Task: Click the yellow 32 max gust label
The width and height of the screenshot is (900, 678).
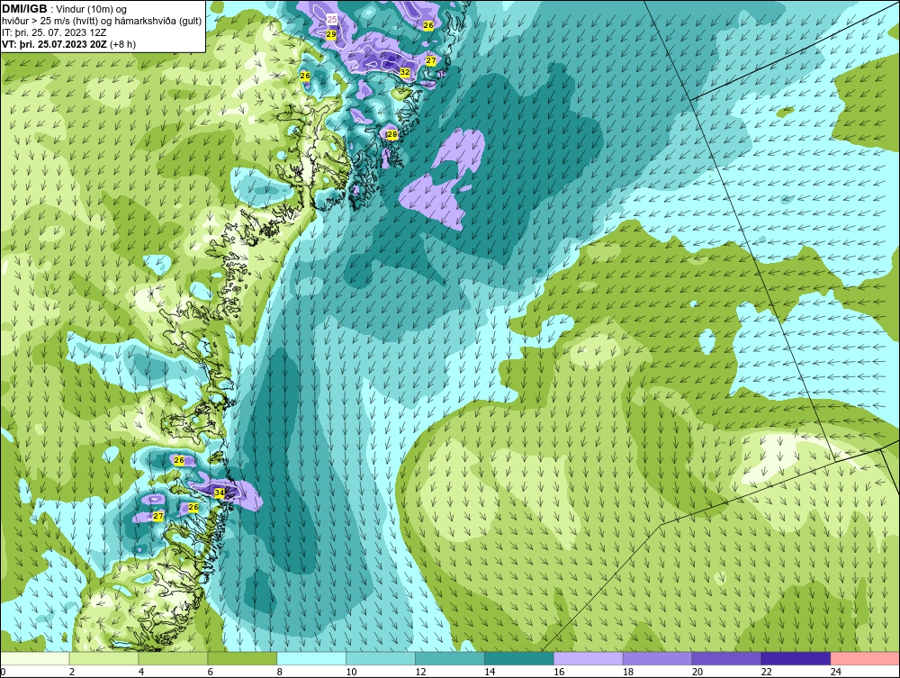Action: pos(405,72)
